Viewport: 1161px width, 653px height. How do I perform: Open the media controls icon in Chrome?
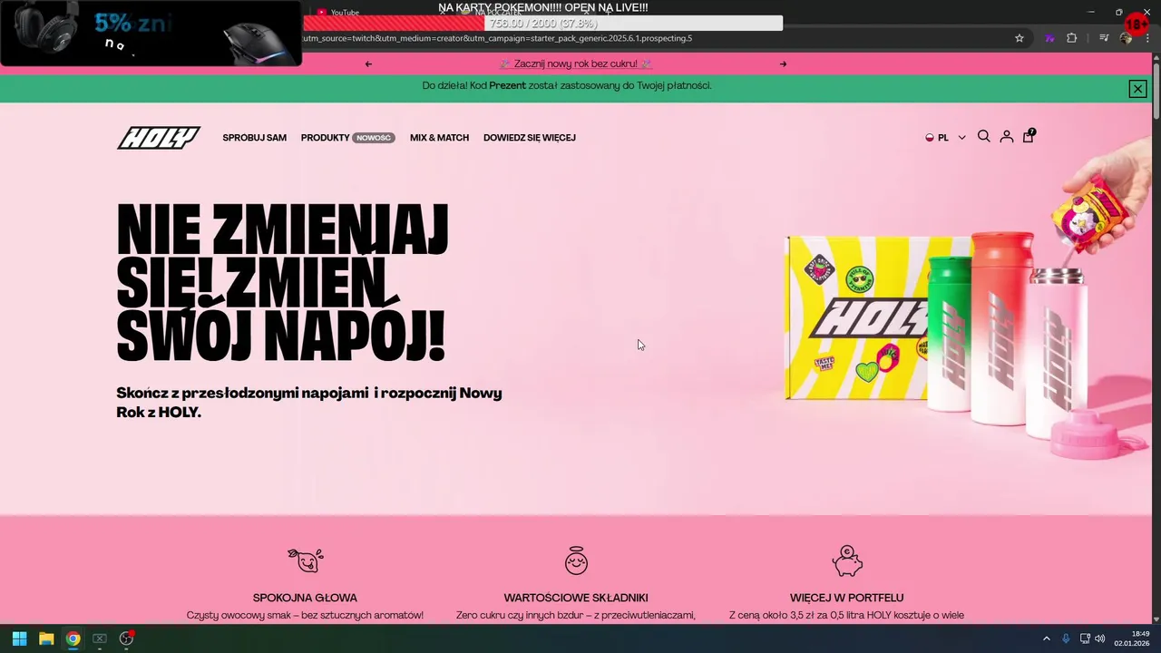click(1104, 38)
